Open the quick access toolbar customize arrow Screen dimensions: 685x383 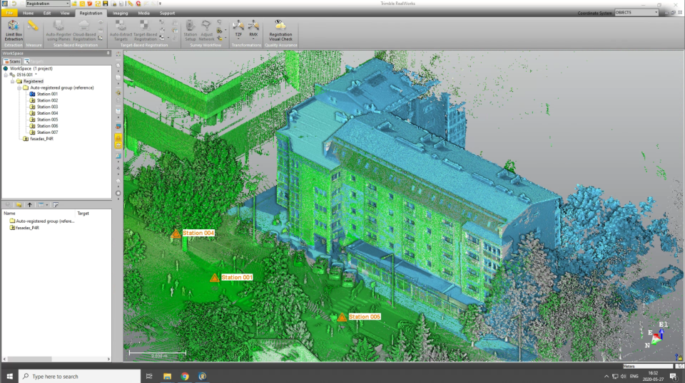point(160,4)
